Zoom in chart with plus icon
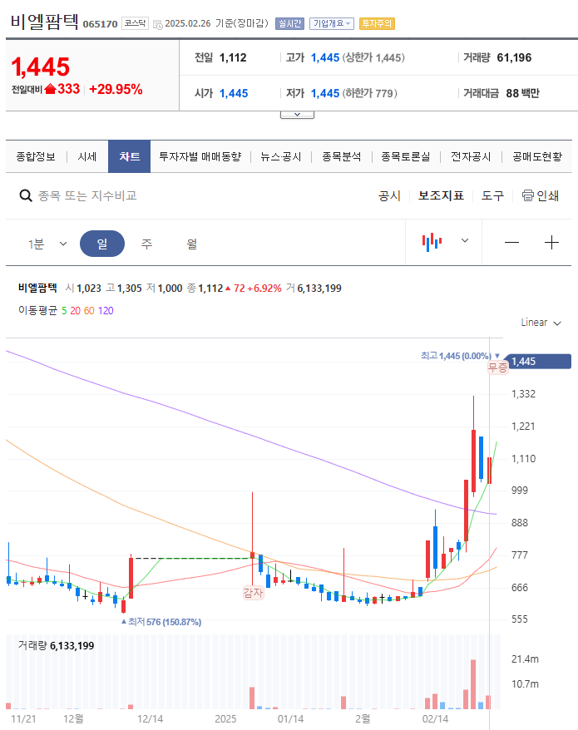The image size is (578, 730). pos(551,243)
